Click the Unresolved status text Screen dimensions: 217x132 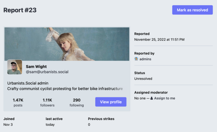click(143, 79)
